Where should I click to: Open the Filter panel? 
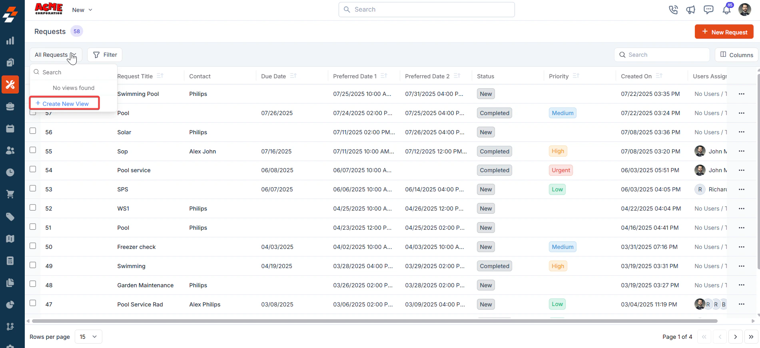click(105, 55)
